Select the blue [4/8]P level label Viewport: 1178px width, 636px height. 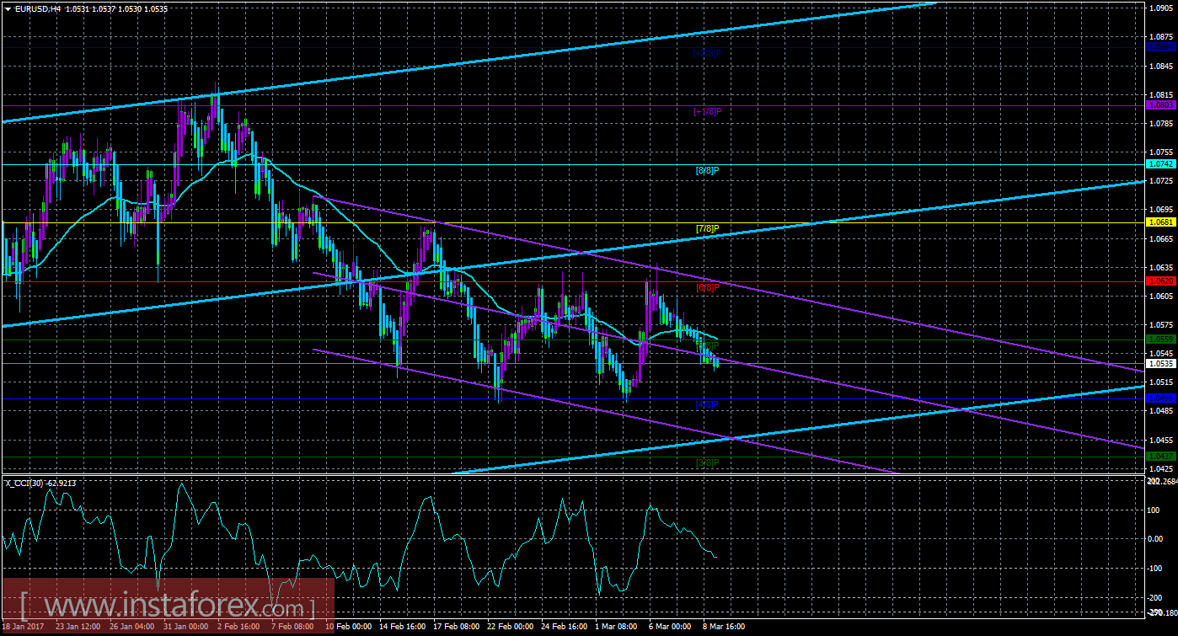pyautogui.click(x=708, y=404)
